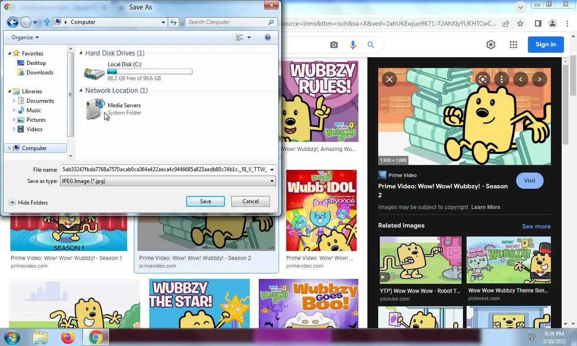
Task: Open the Google apps grid
Action: point(513,45)
